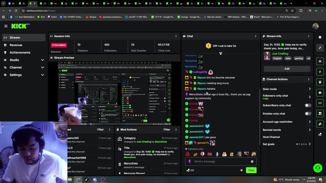
Task: Click the chat bubble icon in right sidebar
Action: tap(320, 93)
